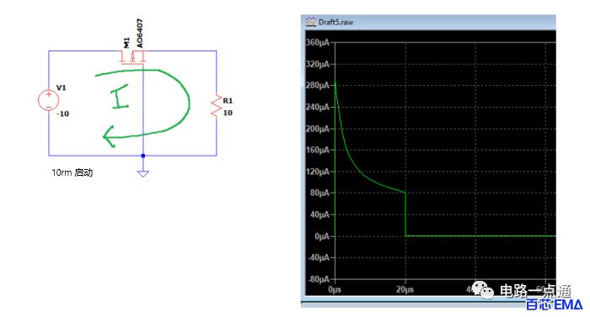Click the blue junction node dot
Viewport: 590px width, 317px height.
click(x=143, y=156)
